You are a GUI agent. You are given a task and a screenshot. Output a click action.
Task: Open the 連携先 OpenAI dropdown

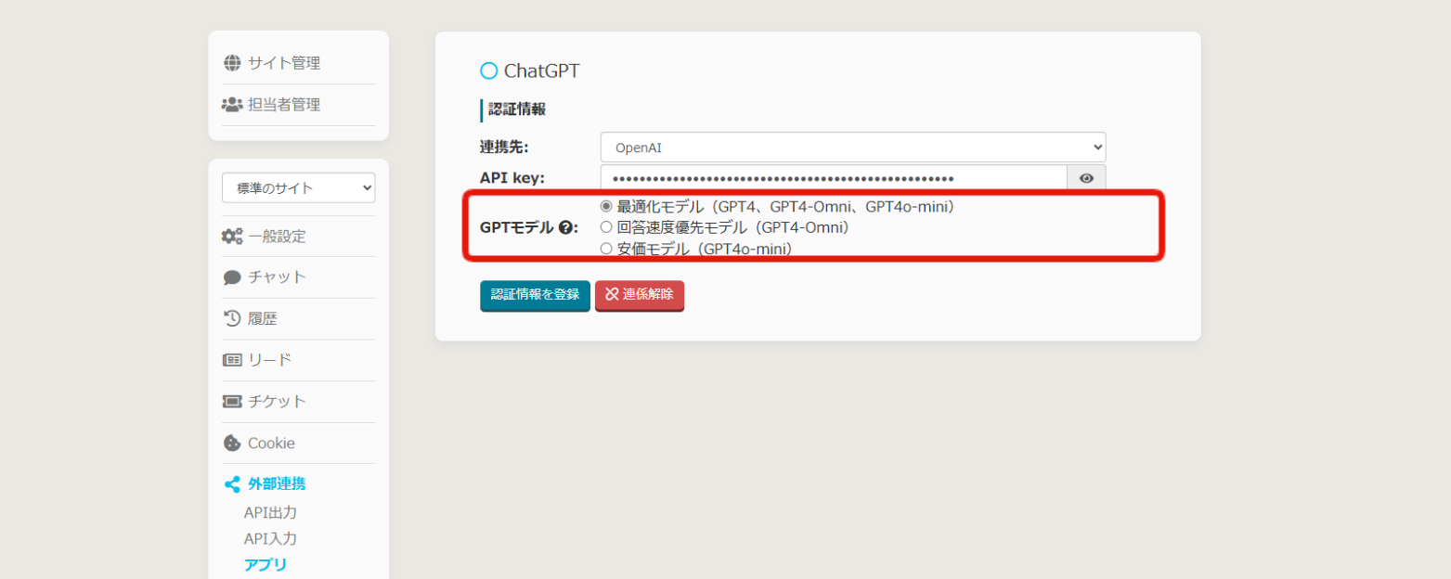(x=852, y=147)
